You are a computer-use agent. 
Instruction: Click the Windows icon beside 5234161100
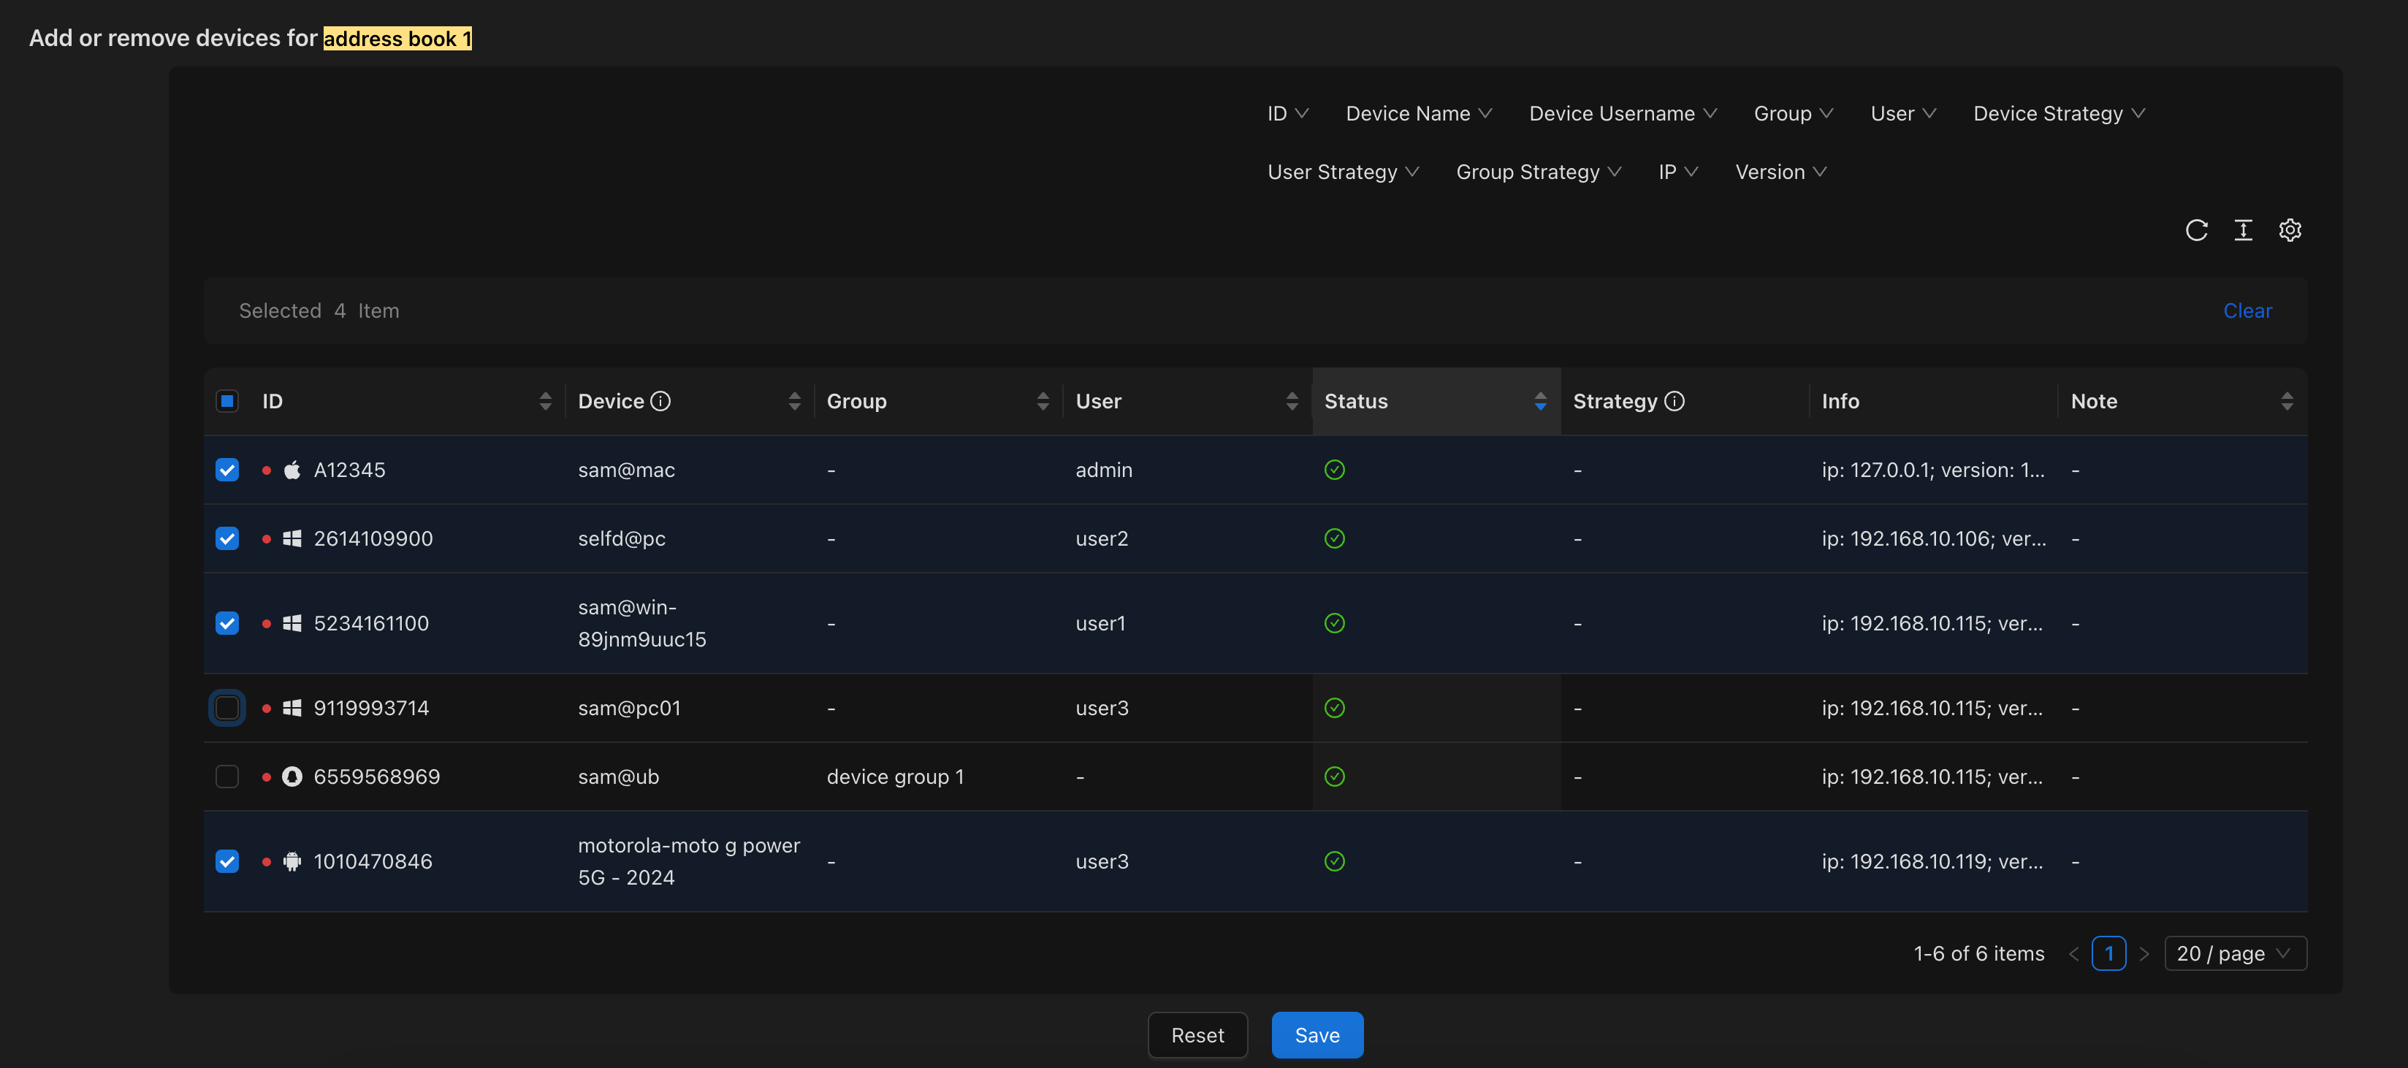(292, 623)
